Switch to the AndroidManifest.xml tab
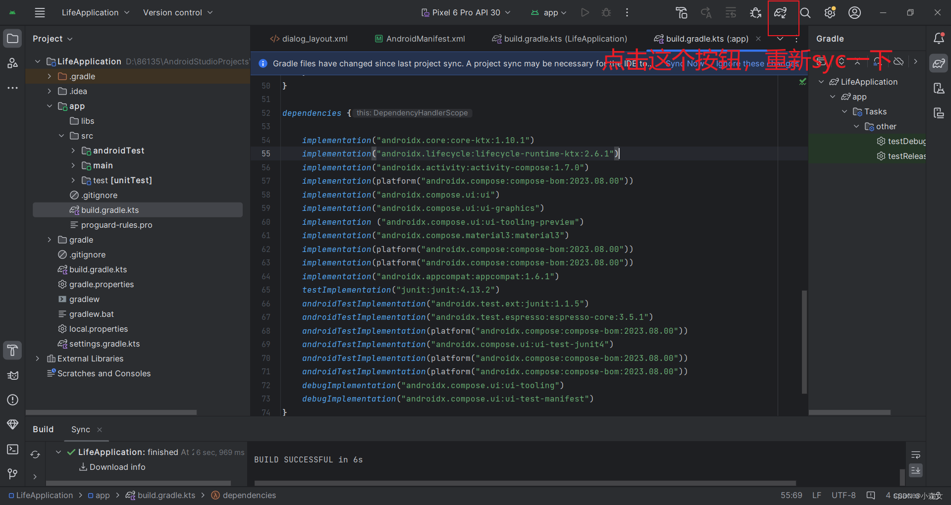Screen dimensions: 951x505 tap(419, 39)
